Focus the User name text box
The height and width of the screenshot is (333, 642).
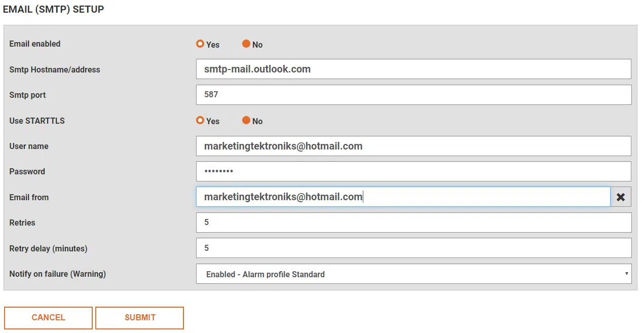[413, 146]
